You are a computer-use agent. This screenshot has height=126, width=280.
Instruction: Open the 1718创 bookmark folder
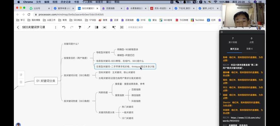(x=90, y=20)
